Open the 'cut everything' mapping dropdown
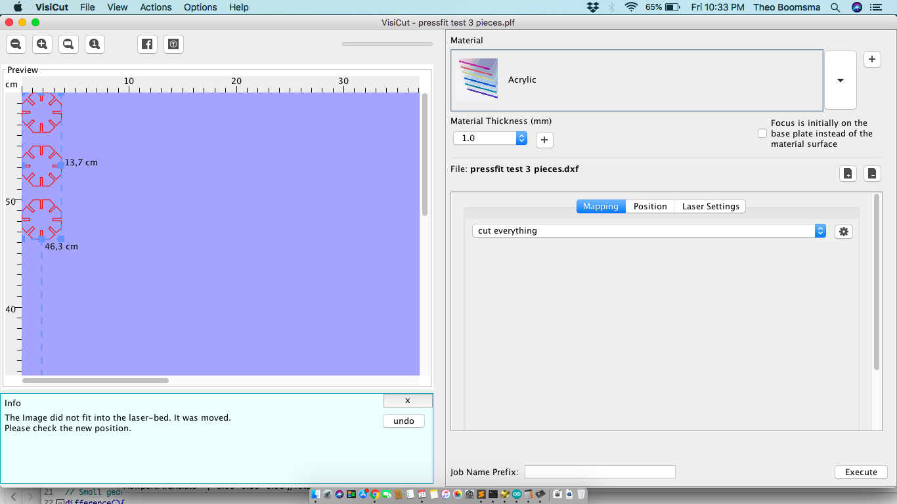 tap(649, 231)
